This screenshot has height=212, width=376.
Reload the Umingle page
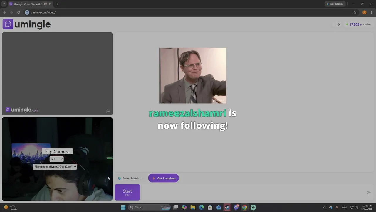(x=19, y=12)
